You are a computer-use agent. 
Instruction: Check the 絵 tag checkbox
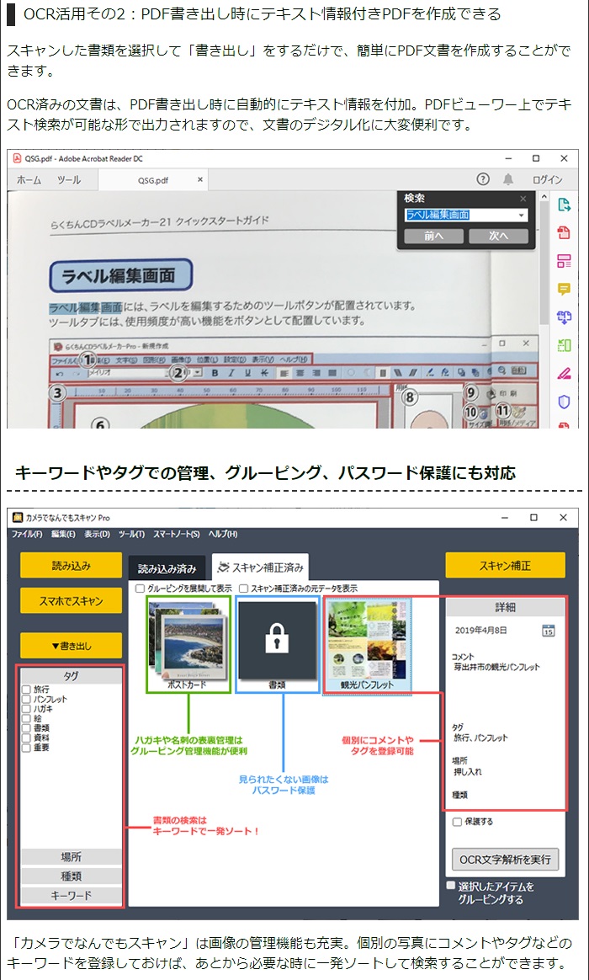point(26,719)
